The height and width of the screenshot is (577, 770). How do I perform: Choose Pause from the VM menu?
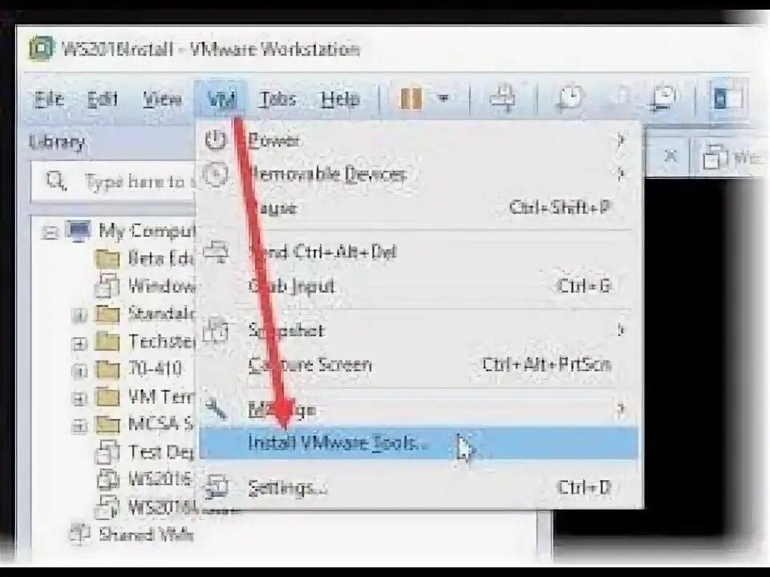[x=419, y=208]
